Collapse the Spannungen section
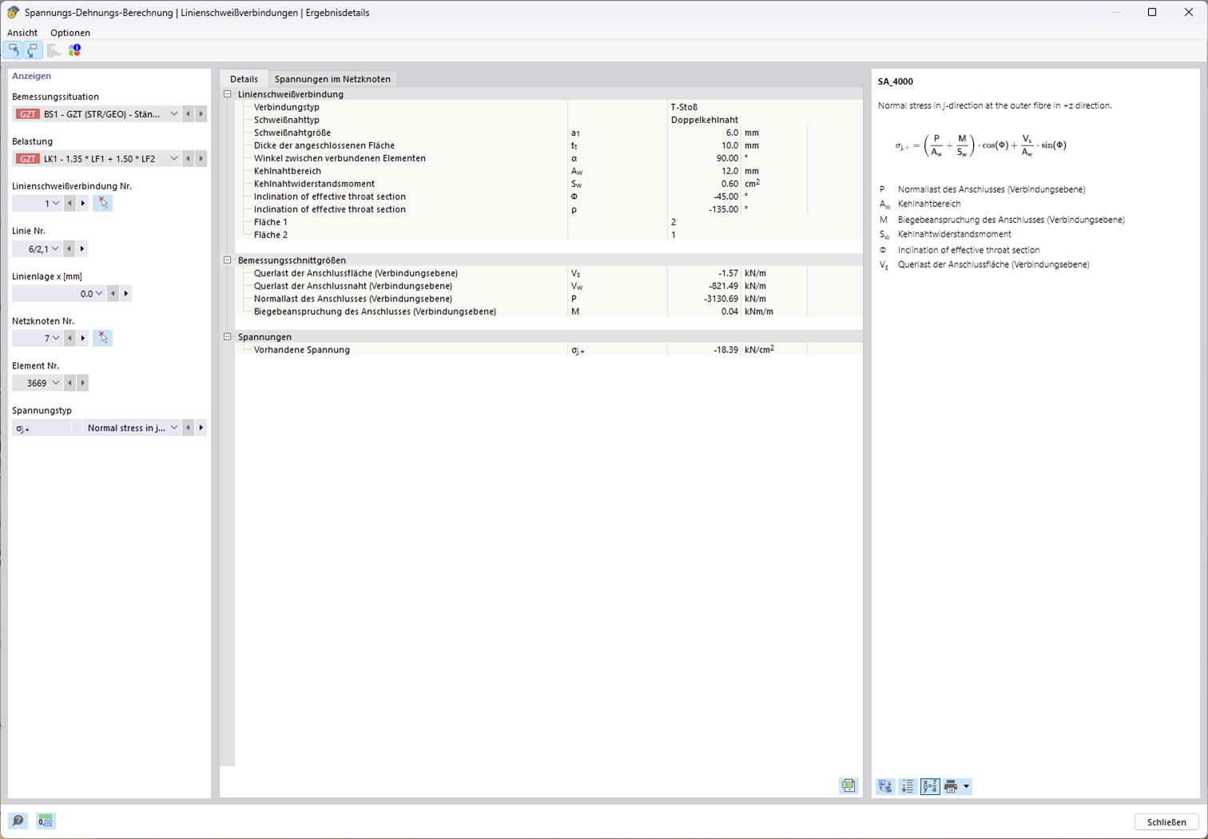Image resolution: width=1208 pixels, height=839 pixels. click(228, 337)
